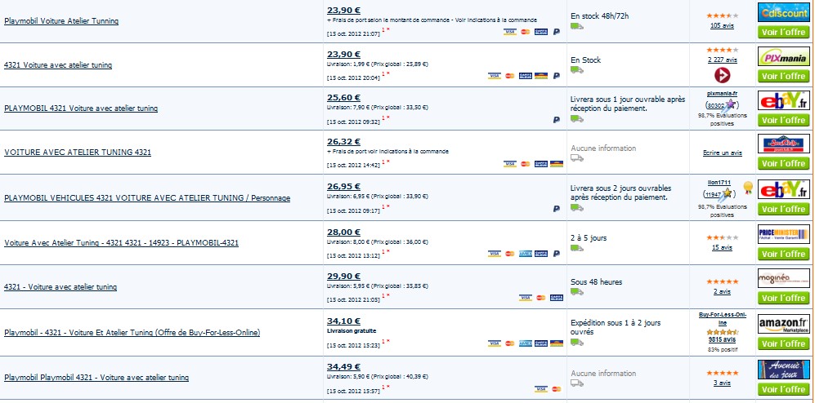Screen dimensions: 815x403
Task: Open the "Voiture Avec Atelier Tuning - 4321 4321 - 14923" link
Action: [x=121, y=243]
